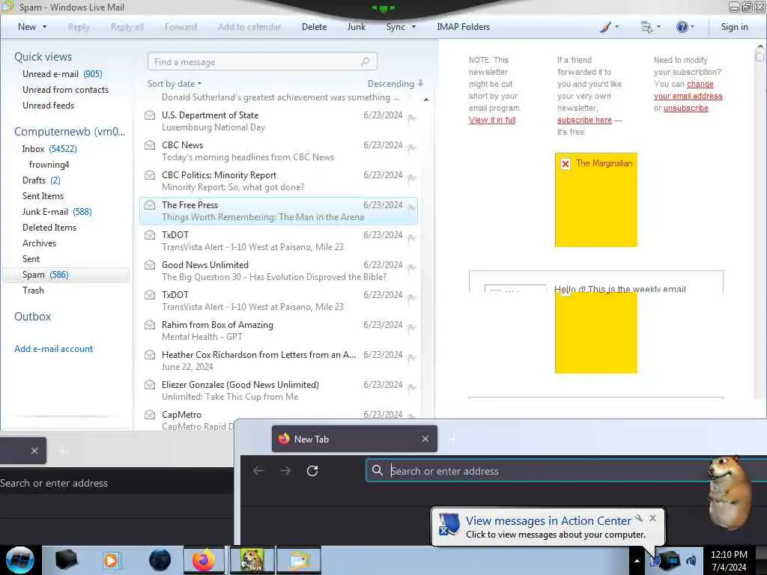Open View messages in Action Center notification
The image size is (767, 575).
pos(548,521)
